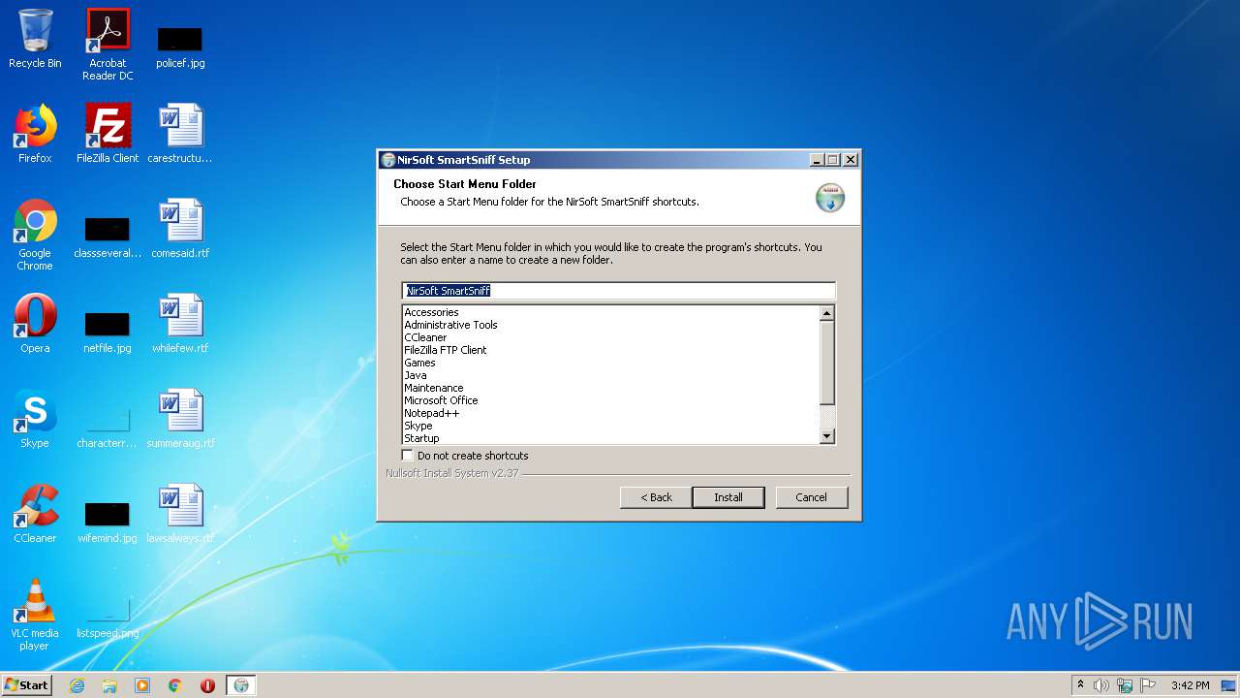Click the volume speaker tray icon
This screenshot has height=698, width=1240.
pos(1101,685)
